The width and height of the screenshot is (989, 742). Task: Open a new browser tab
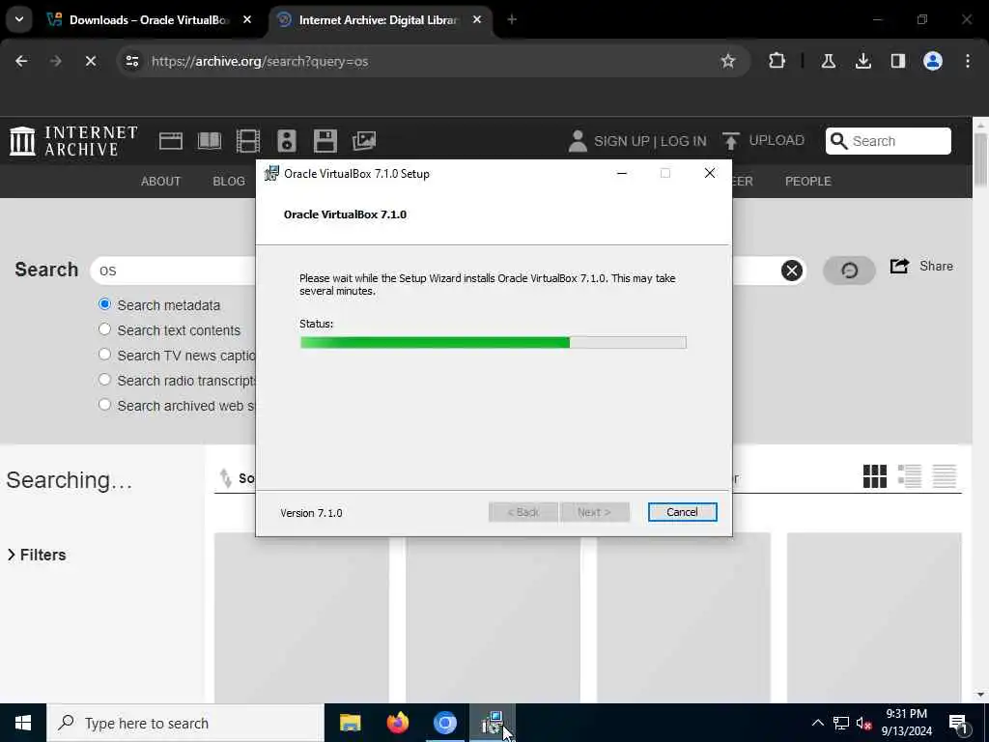(x=512, y=20)
